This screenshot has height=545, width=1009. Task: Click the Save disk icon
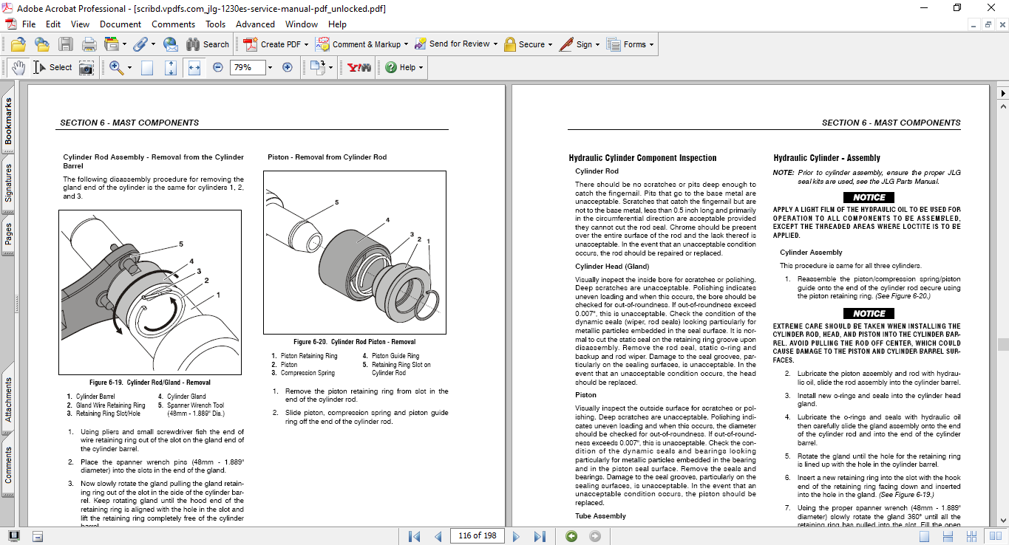point(66,44)
